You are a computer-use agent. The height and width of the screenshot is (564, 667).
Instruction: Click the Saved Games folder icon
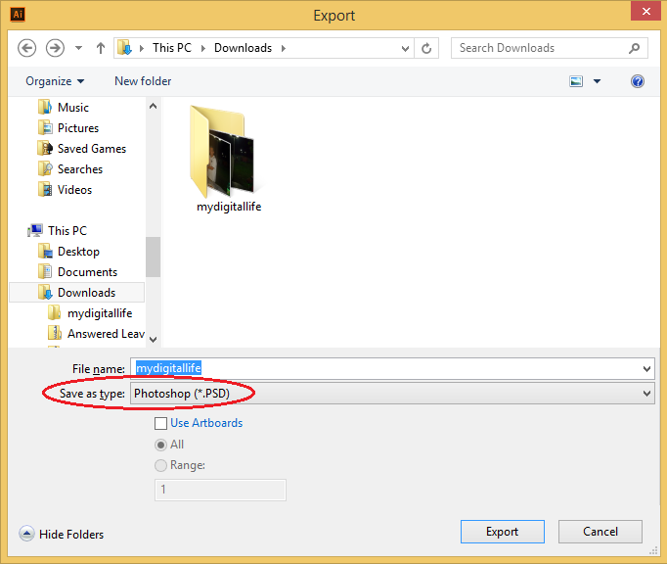(45, 148)
